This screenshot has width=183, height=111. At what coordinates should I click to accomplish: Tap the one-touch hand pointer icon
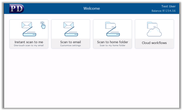(x=43, y=25)
